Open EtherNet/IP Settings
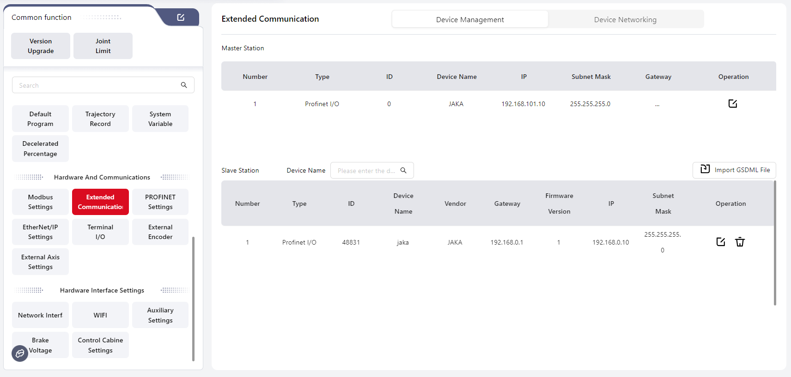791x377 pixels. click(41, 232)
